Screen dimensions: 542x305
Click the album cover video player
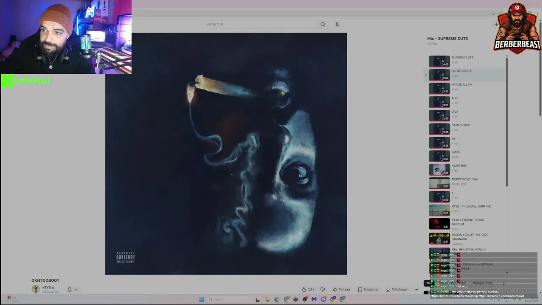[x=226, y=154]
